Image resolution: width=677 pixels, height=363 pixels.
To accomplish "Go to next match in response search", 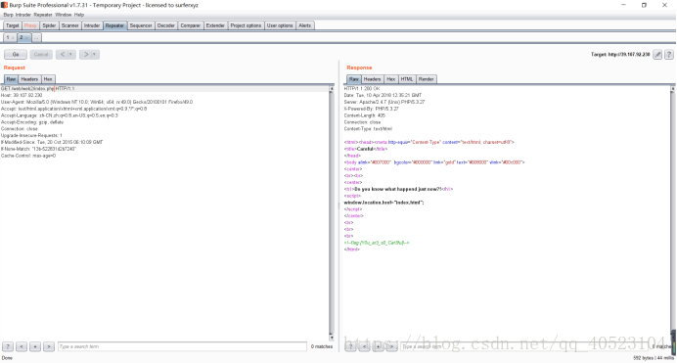I will pos(391,346).
